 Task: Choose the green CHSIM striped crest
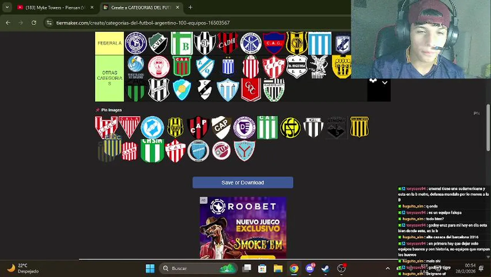152,150
